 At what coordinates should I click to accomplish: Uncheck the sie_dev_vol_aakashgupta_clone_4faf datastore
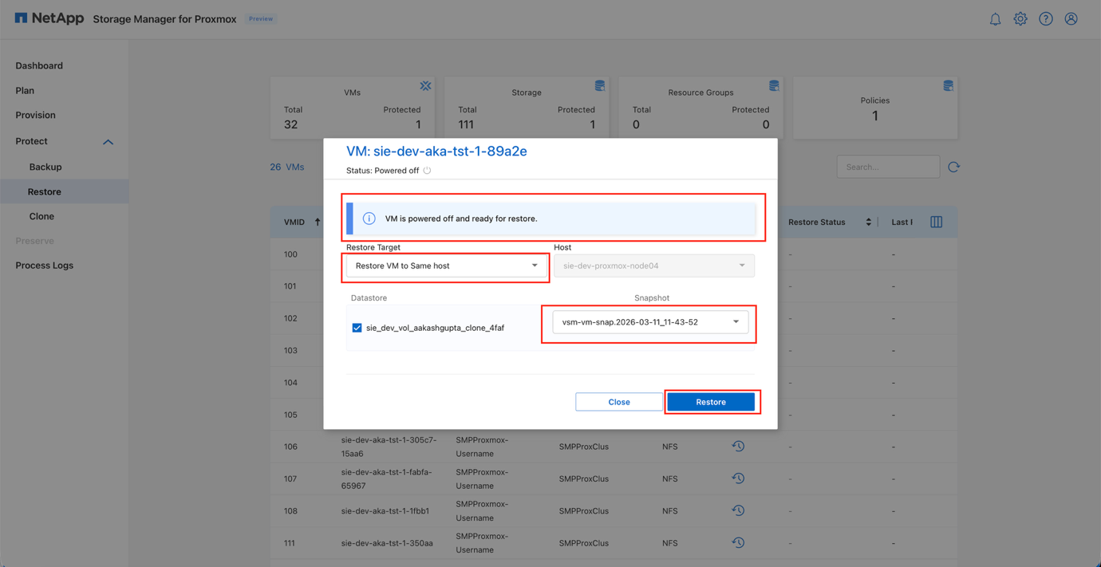[357, 327]
